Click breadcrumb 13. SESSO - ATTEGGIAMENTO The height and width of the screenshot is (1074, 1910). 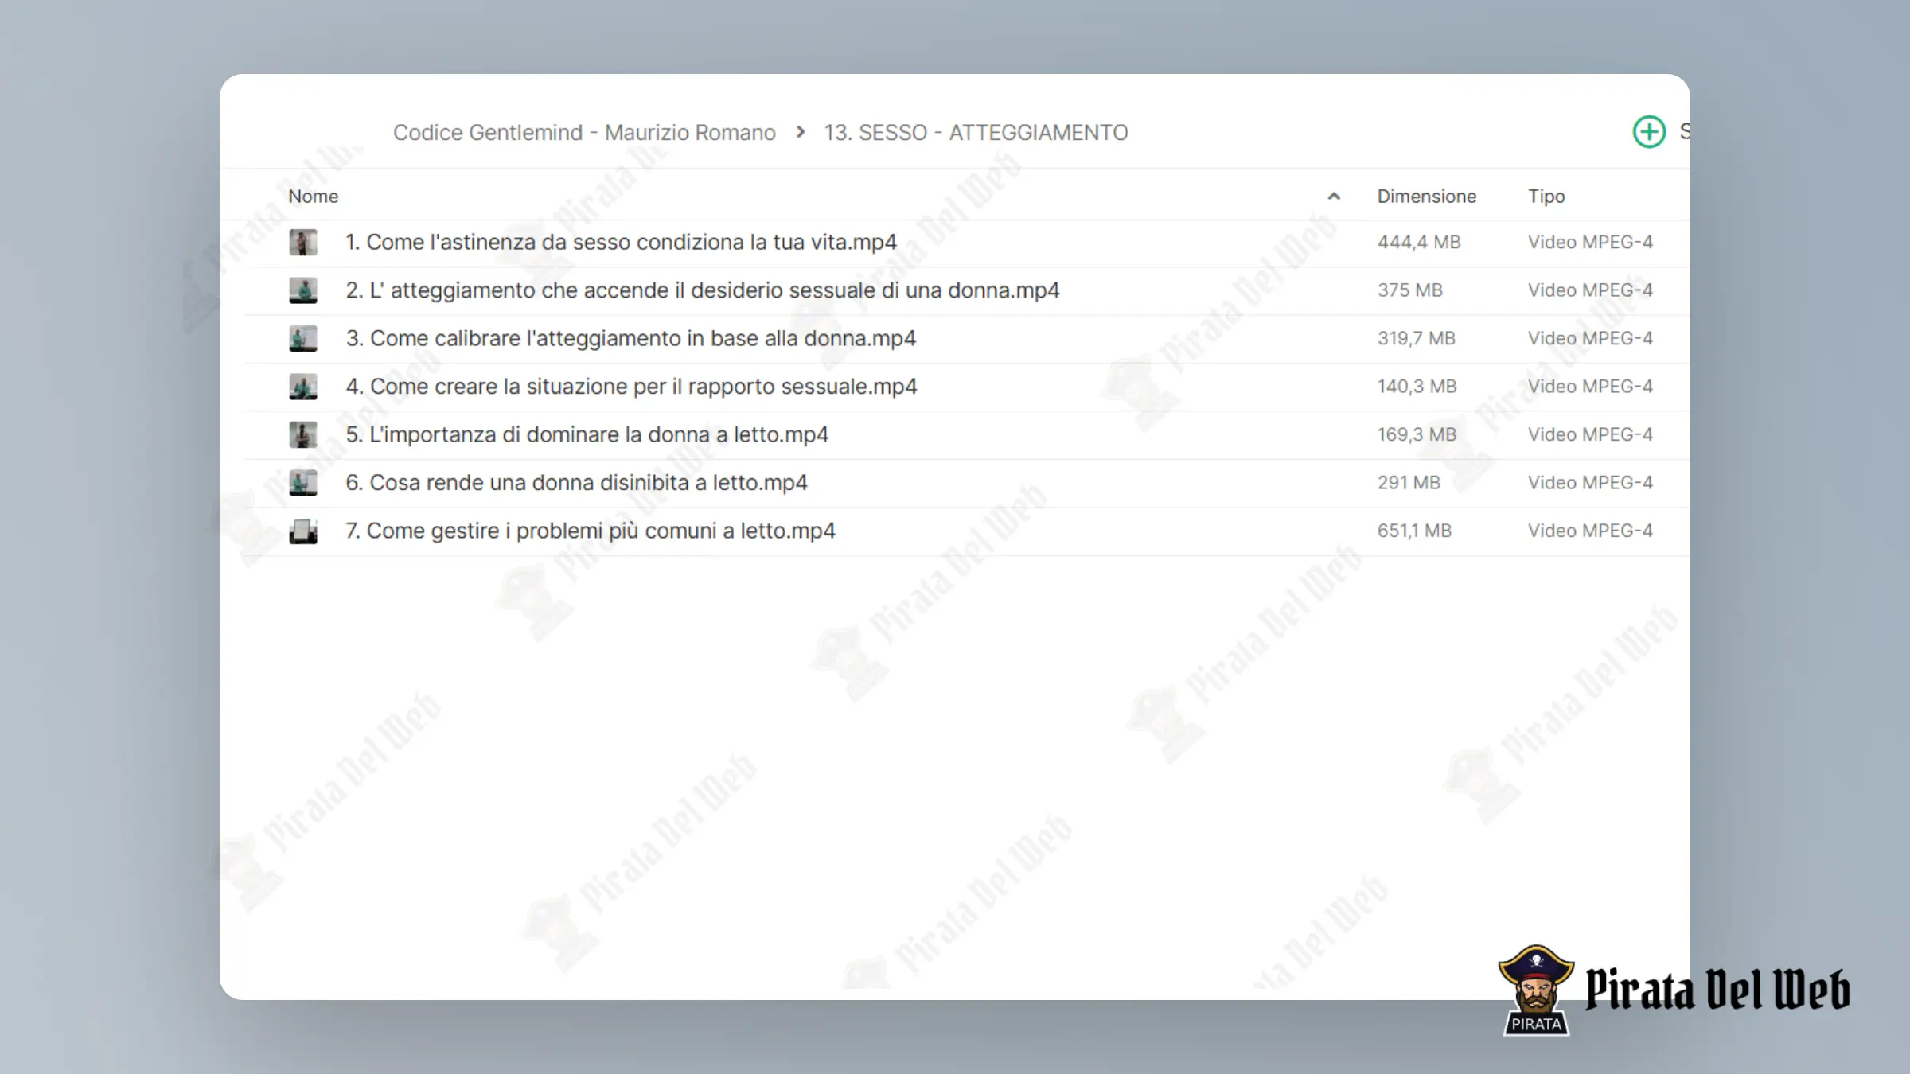click(976, 132)
